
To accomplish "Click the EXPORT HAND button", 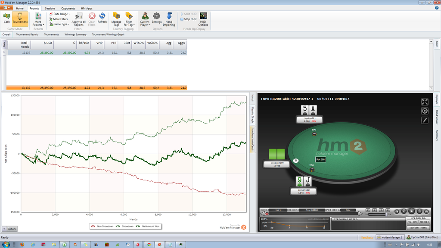I will tap(419, 228).
